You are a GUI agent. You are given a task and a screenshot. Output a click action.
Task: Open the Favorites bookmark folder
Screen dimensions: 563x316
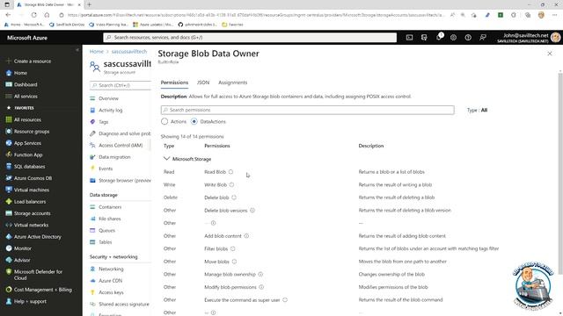(232, 25)
